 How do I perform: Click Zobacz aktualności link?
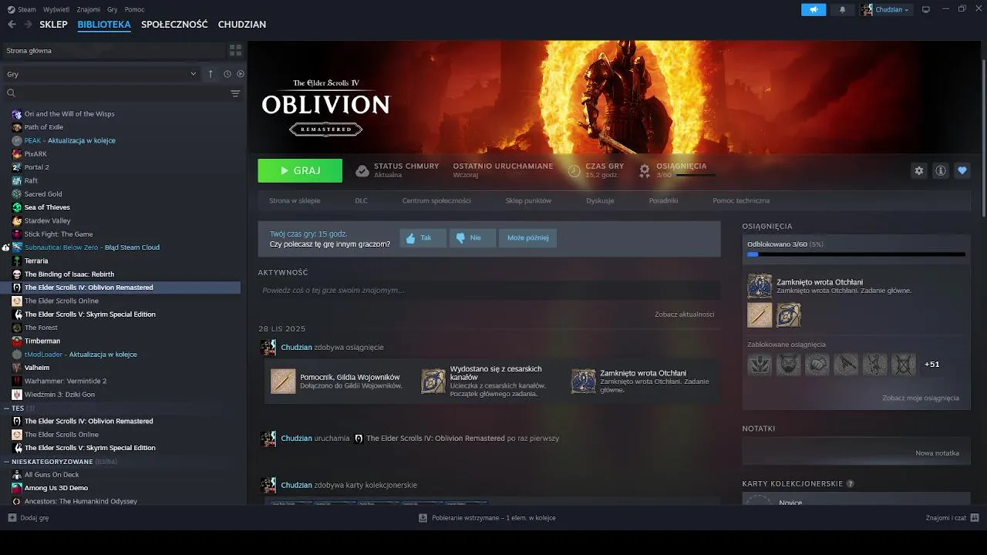[x=685, y=314]
